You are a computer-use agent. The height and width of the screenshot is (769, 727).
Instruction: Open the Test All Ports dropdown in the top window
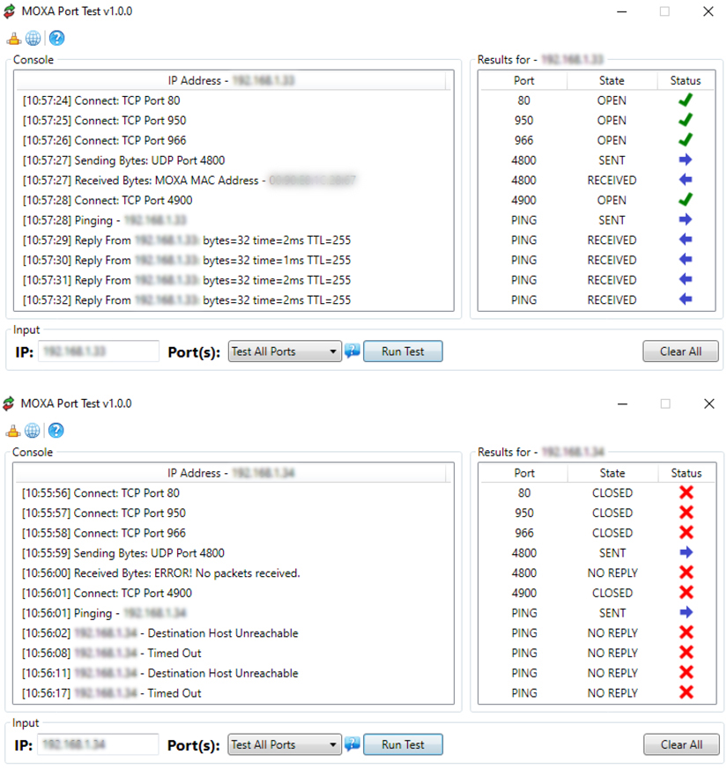point(285,351)
